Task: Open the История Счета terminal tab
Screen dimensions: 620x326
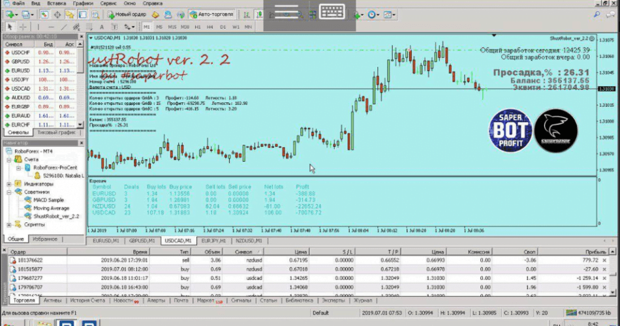Action: click(x=87, y=301)
